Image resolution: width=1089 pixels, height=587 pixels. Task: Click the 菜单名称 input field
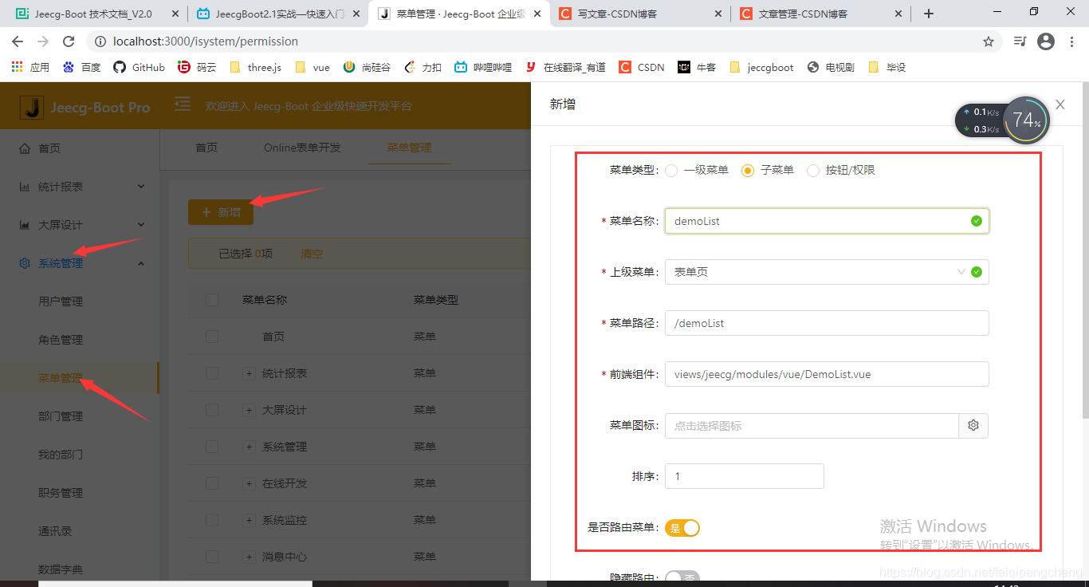827,221
